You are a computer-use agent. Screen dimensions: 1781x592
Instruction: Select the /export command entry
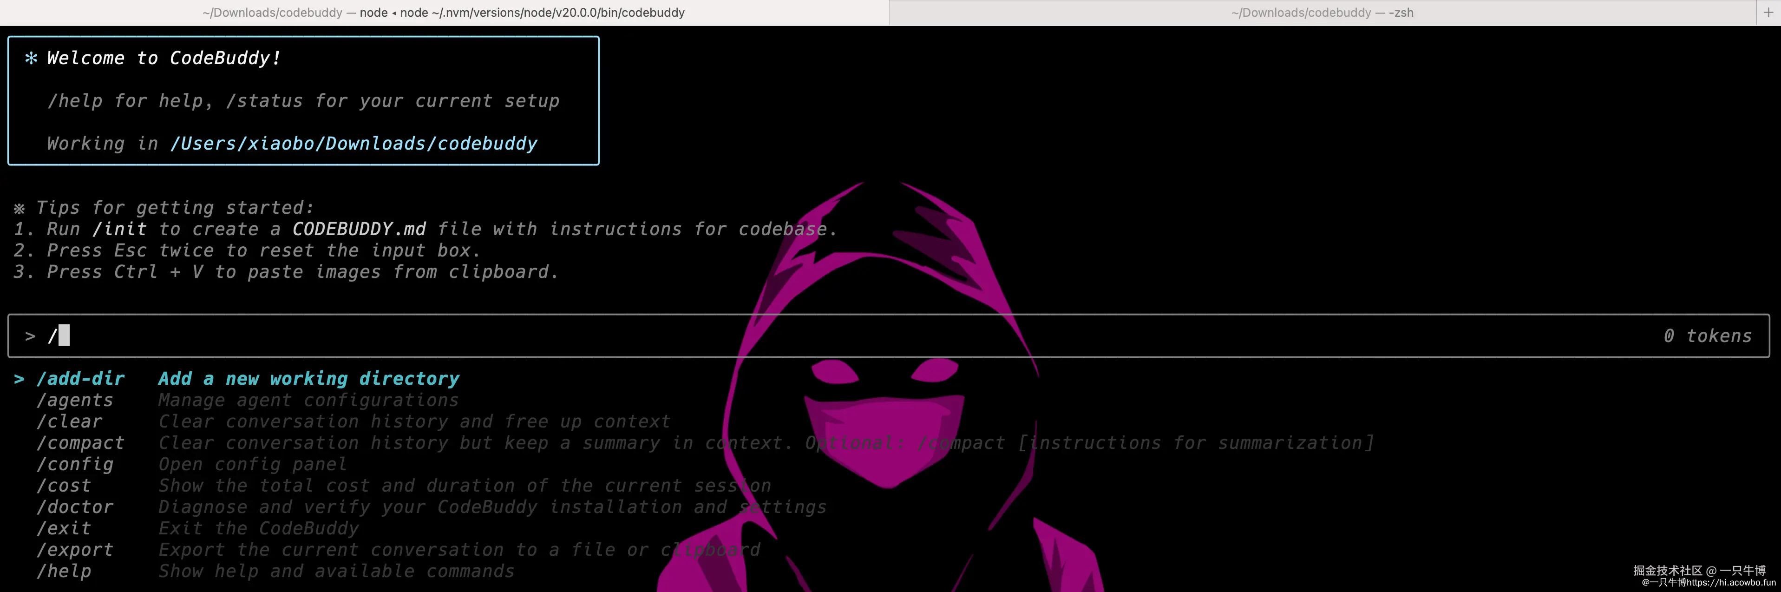pos(75,551)
